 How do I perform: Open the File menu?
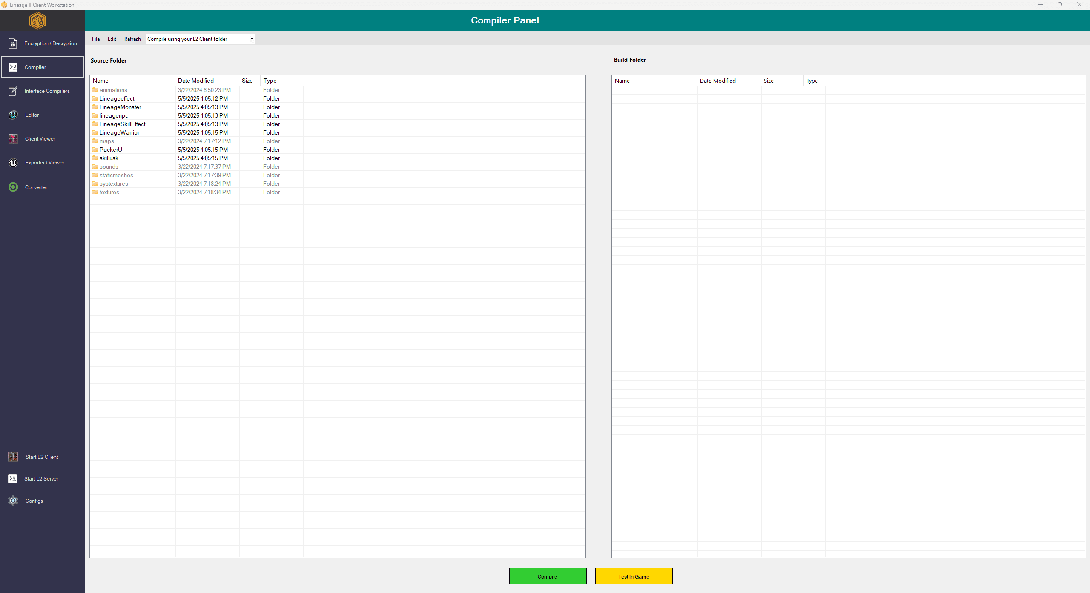tap(96, 39)
